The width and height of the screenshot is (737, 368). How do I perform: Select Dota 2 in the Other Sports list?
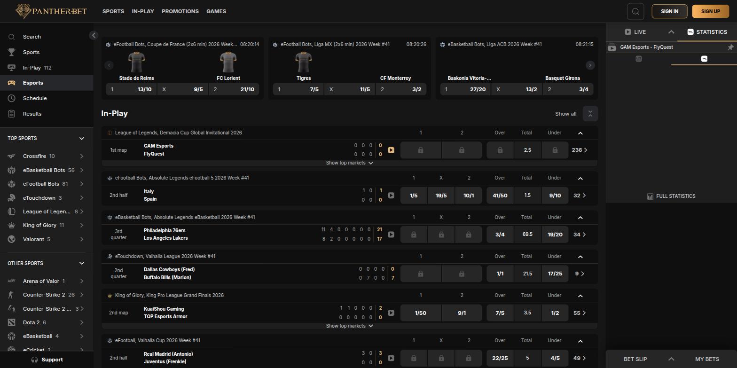pos(47,322)
